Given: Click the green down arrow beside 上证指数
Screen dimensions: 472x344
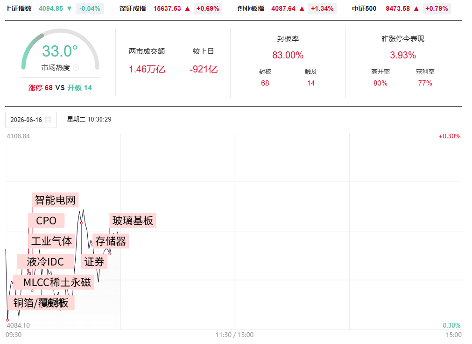Looking at the screenshot, I should click(x=69, y=8).
